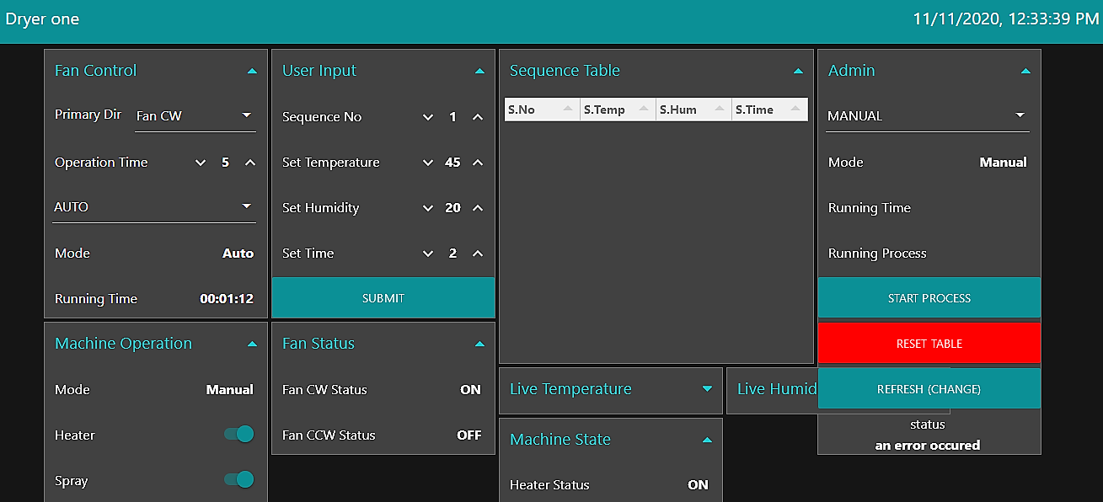Decrease Set Humidity with the down arrow
The width and height of the screenshot is (1103, 502).
(427, 208)
